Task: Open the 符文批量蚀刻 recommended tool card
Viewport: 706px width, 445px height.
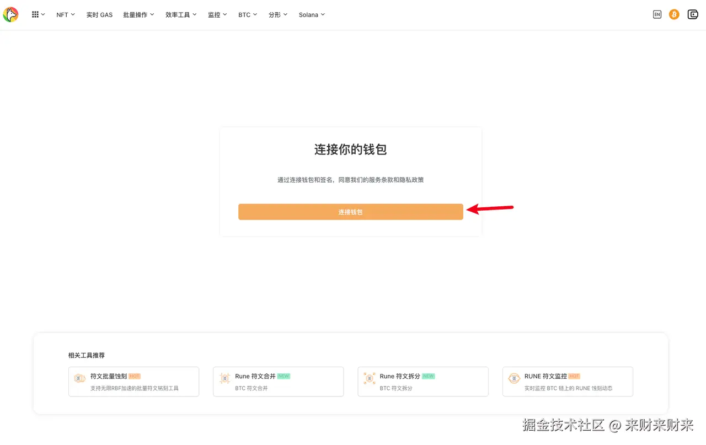Action: (133, 381)
